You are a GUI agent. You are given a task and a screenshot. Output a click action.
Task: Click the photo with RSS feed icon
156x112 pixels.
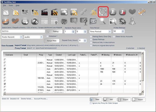pos(35,12)
